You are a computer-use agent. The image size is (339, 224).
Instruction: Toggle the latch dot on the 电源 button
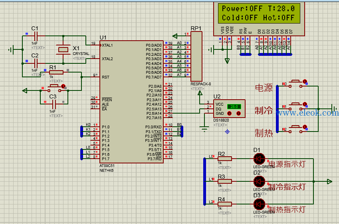pyautogui.click(x=305, y=81)
